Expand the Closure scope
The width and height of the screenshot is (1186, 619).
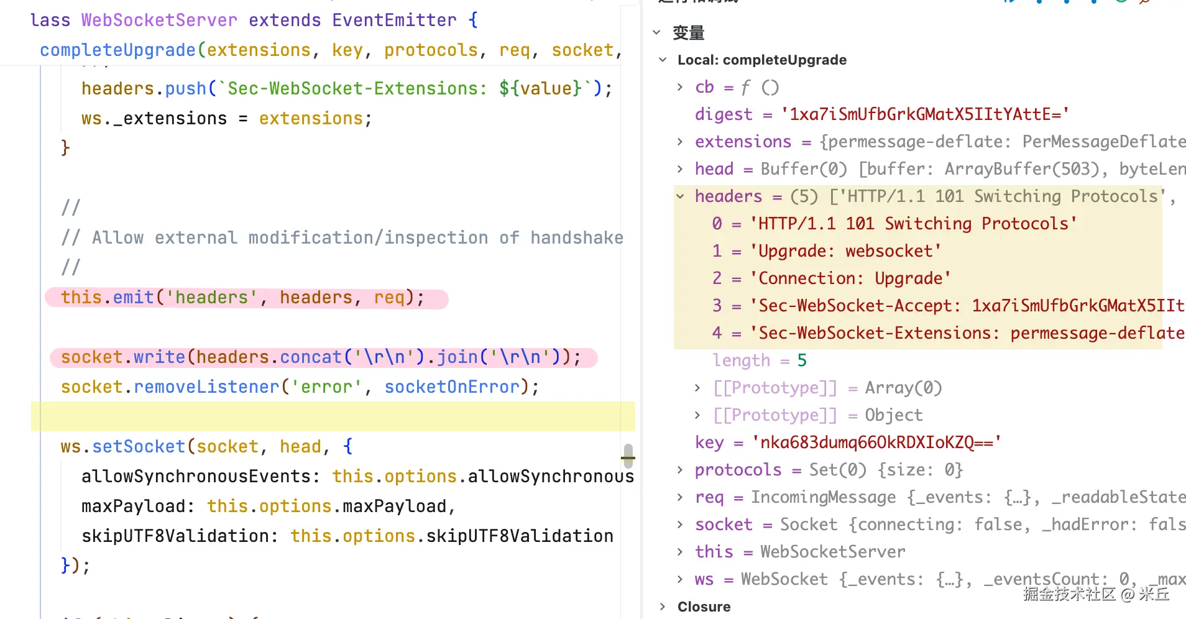(x=663, y=607)
